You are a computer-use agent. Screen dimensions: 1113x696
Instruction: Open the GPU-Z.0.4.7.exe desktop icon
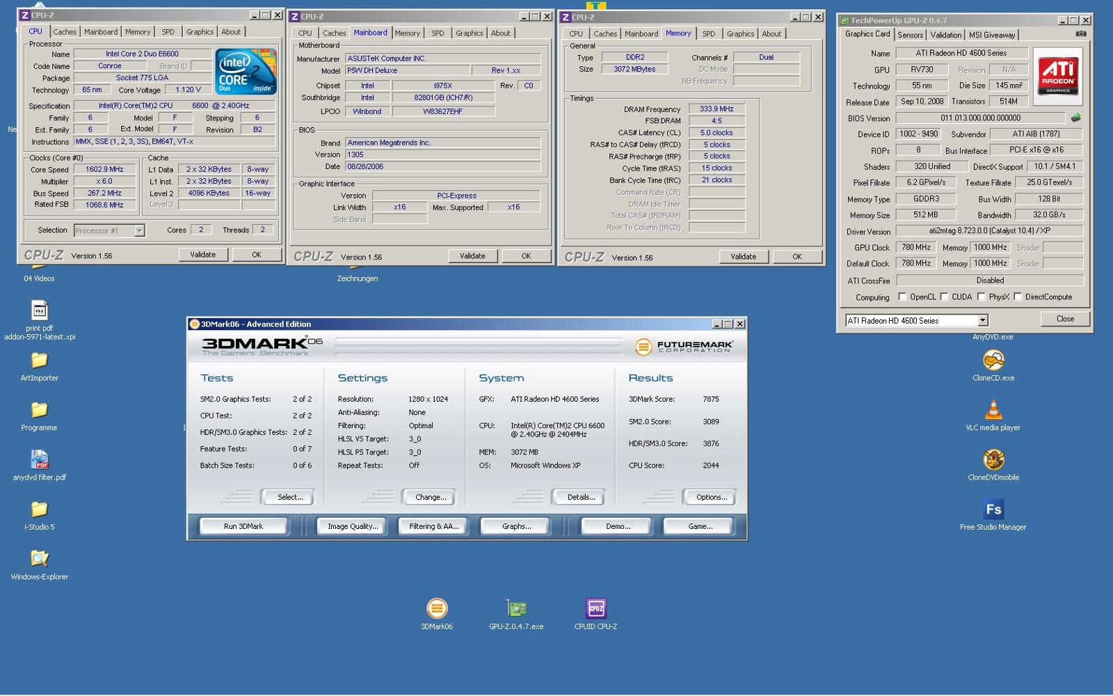(x=516, y=608)
